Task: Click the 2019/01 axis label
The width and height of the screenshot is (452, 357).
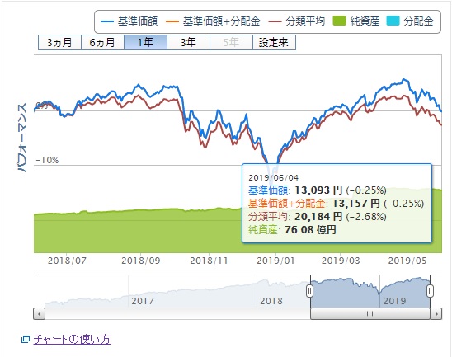Action: pos(275,261)
